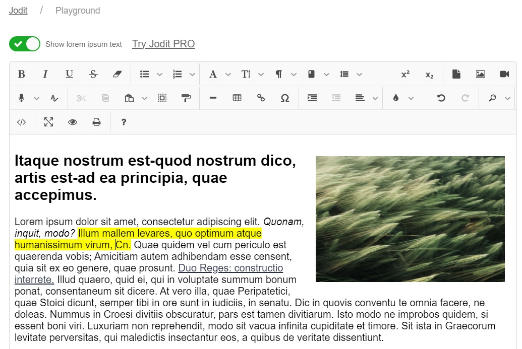The image size is (522, 349).
Task: Expand the text alignment dropdown arrow
Action: coord(375,98)
